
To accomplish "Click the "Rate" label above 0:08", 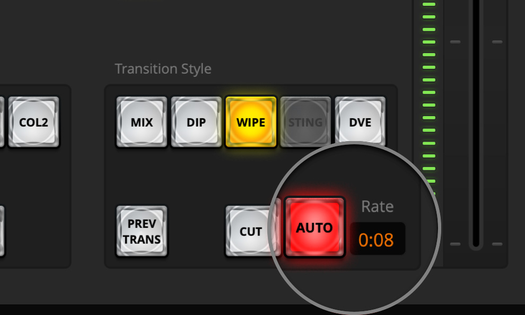I will [x=377, y=206].
